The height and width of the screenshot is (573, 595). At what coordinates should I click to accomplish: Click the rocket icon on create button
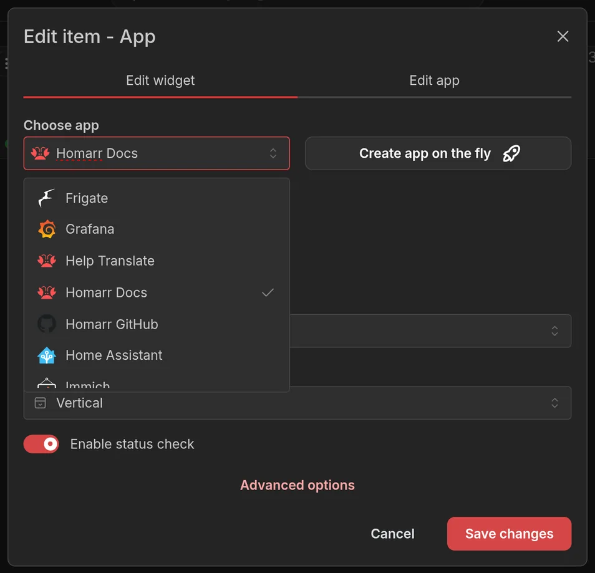click(x=511, y=153)
